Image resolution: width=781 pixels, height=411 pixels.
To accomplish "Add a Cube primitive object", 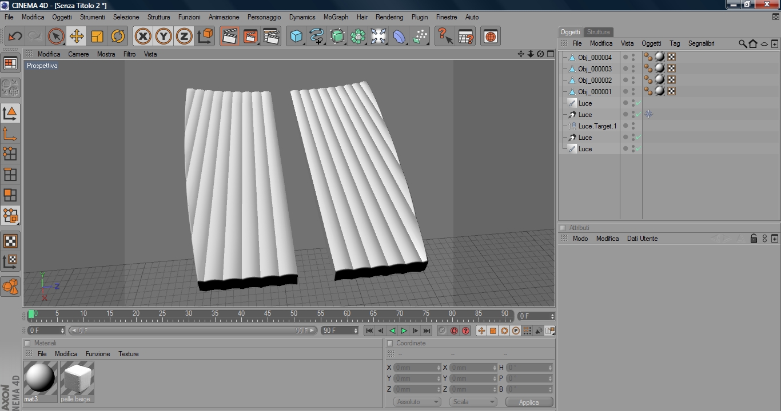I will pos(296,37).
